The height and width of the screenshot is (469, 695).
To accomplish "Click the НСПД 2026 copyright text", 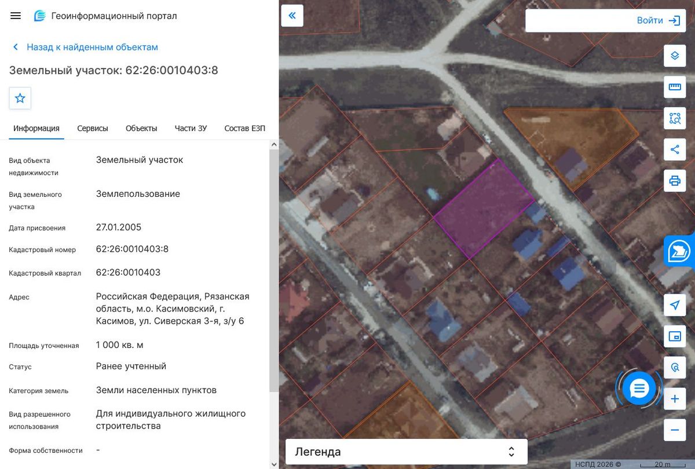I will (598, 464).
